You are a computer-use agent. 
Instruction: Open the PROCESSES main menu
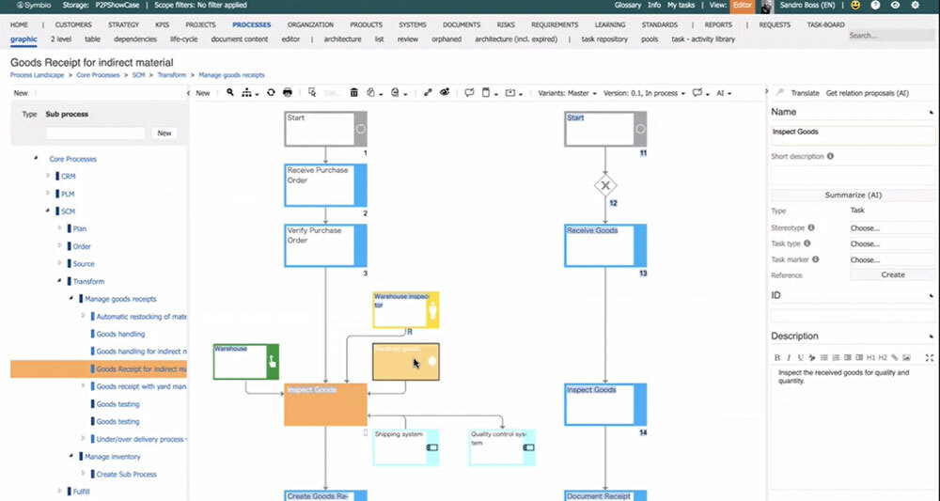(x=251, y=24)
